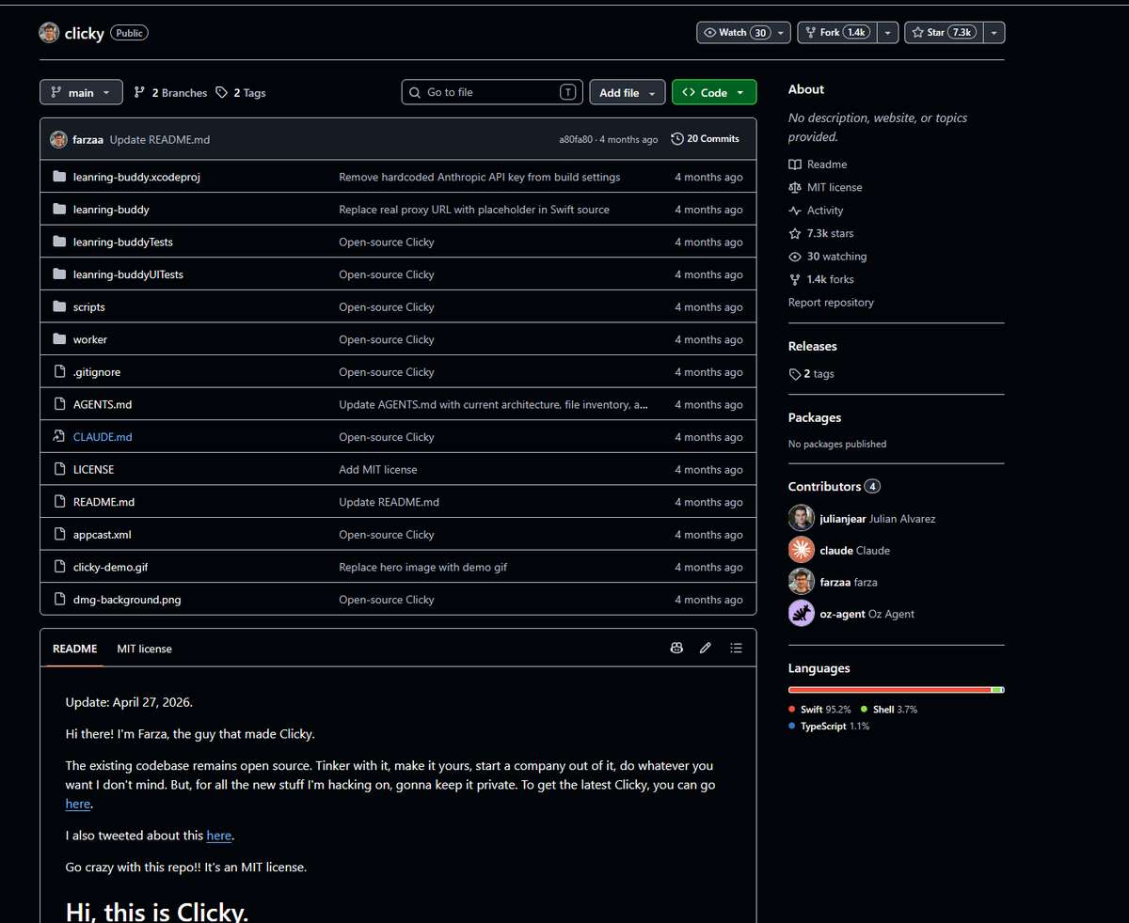Click the Packages heading in sidebar
1129x923 pixels.
[x=815, y=418]
